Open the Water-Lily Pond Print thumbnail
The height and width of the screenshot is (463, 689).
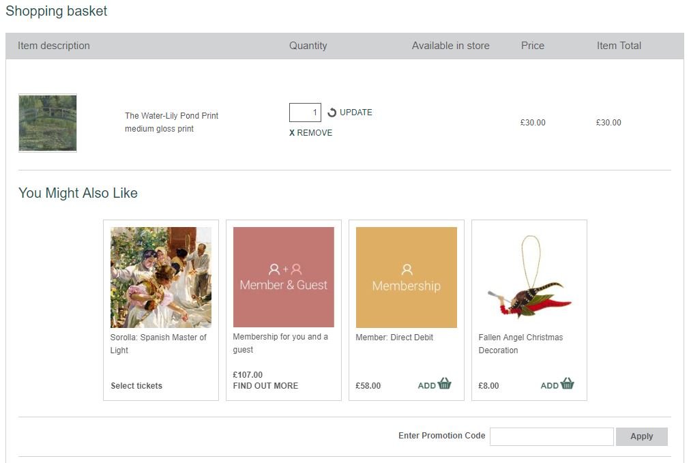[x=47, y=123]
